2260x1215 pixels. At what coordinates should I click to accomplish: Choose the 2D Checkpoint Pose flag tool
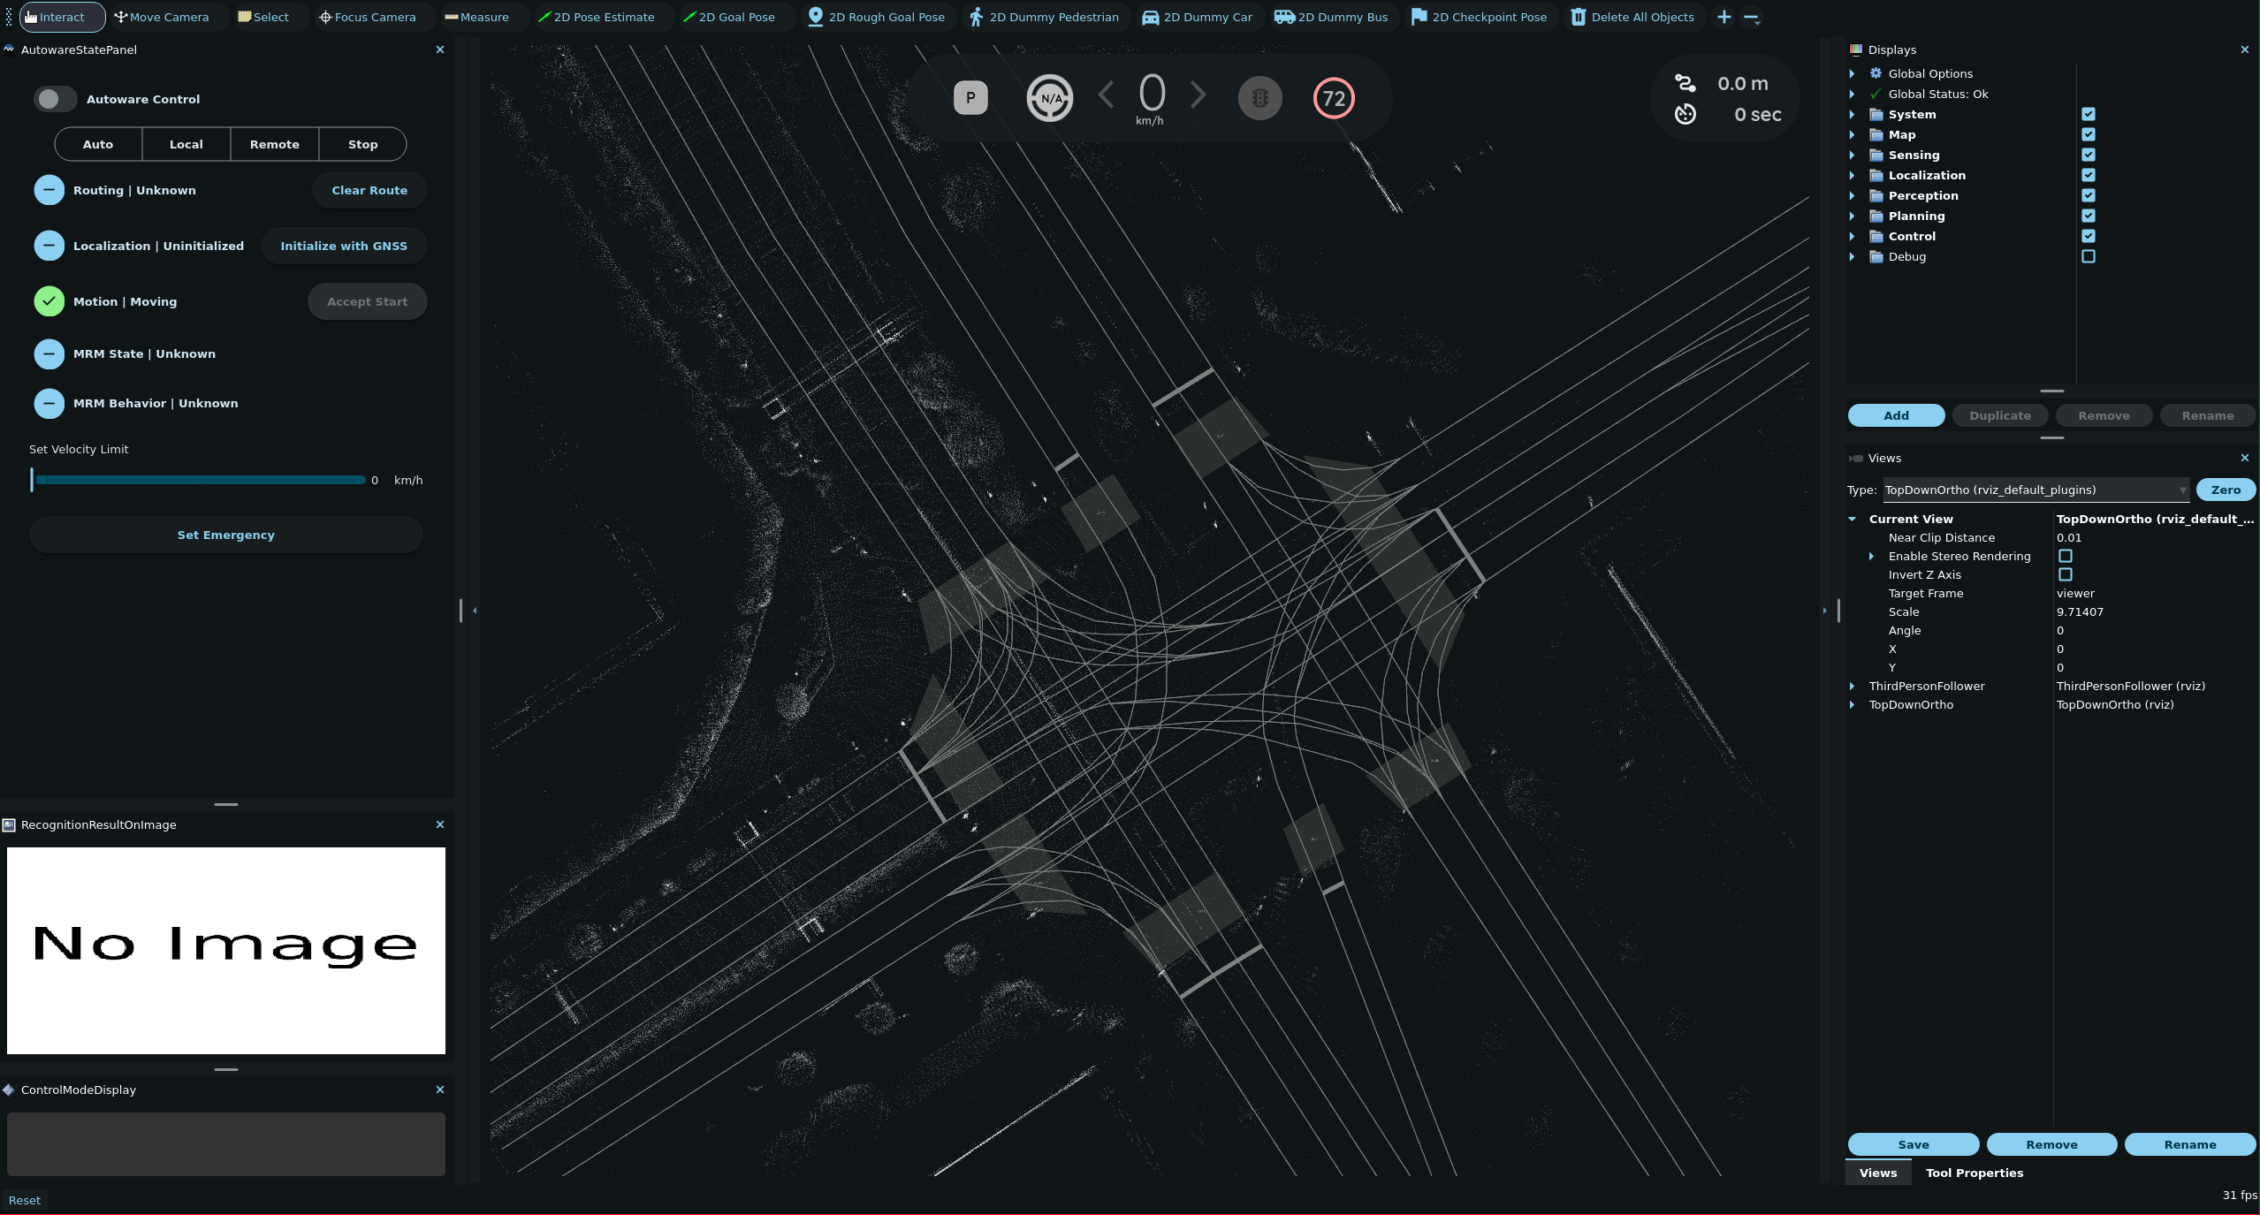1479,17
